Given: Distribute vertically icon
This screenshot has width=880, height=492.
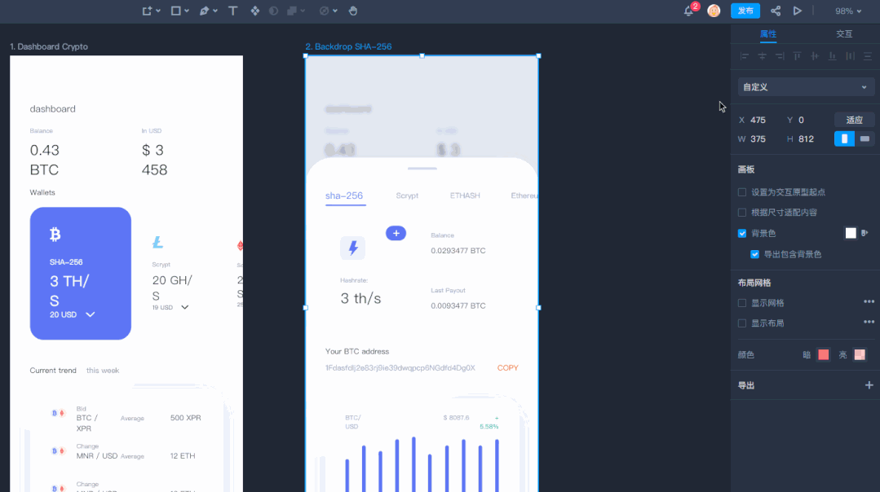Looking at the screenshot, I should pos(868,56).
